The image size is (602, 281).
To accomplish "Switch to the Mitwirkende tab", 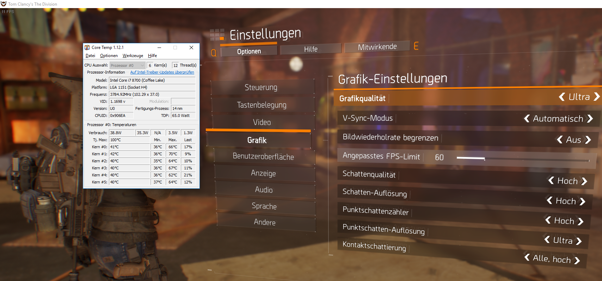I will click(x=377, y=47).
